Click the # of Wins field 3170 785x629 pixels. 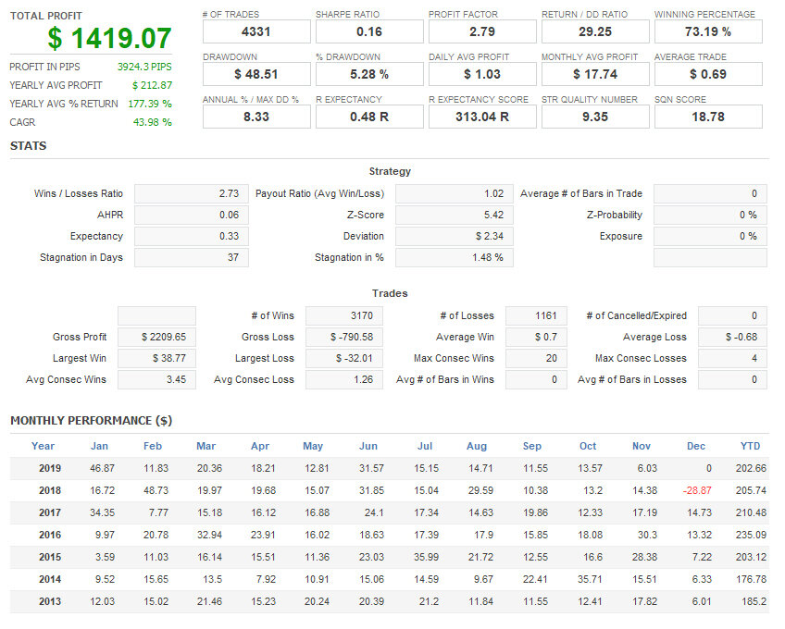click(x=344, y=315)
